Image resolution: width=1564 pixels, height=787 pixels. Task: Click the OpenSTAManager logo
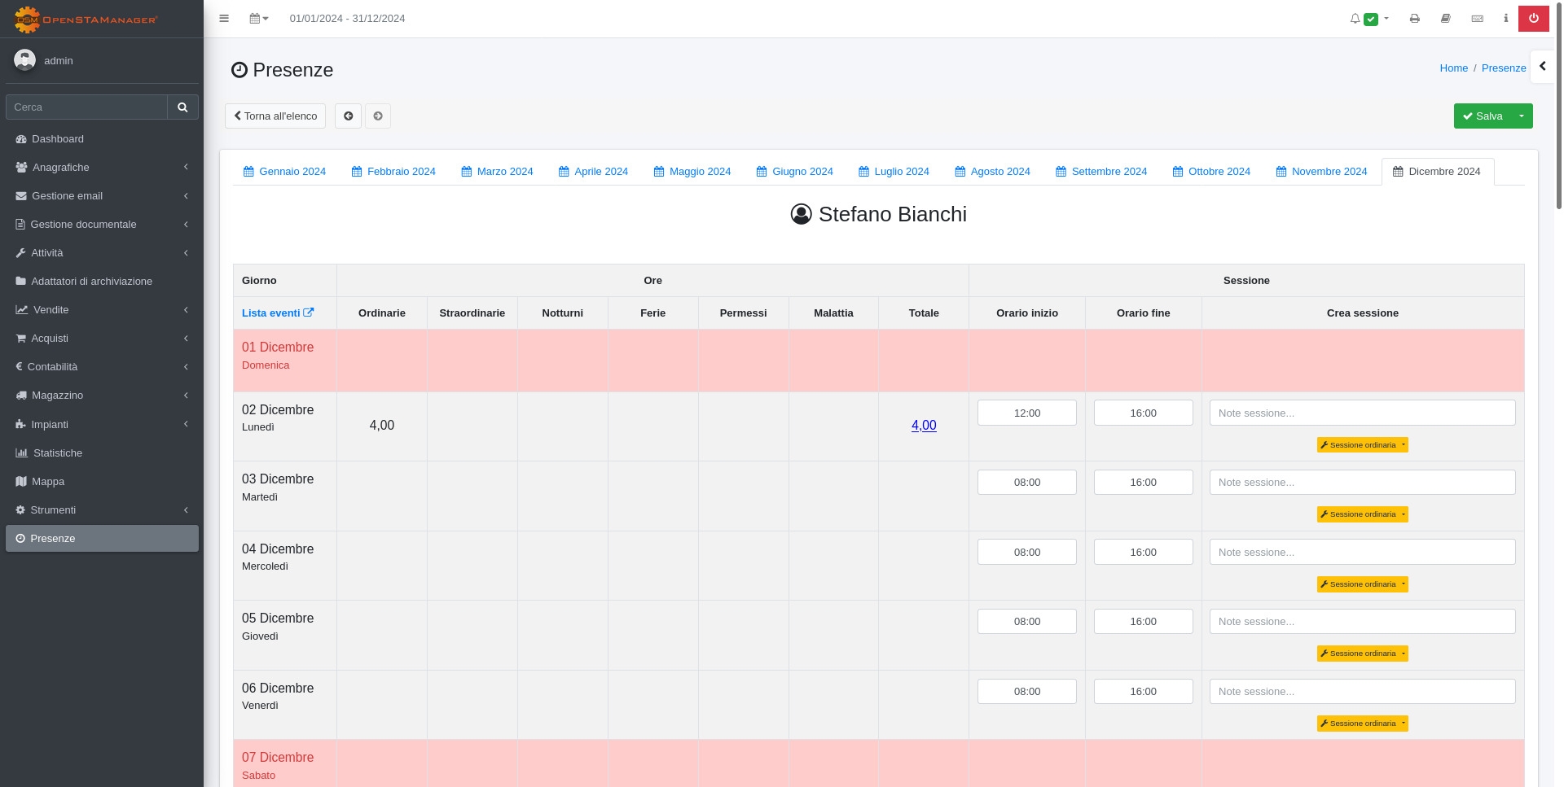pos(86,19)
